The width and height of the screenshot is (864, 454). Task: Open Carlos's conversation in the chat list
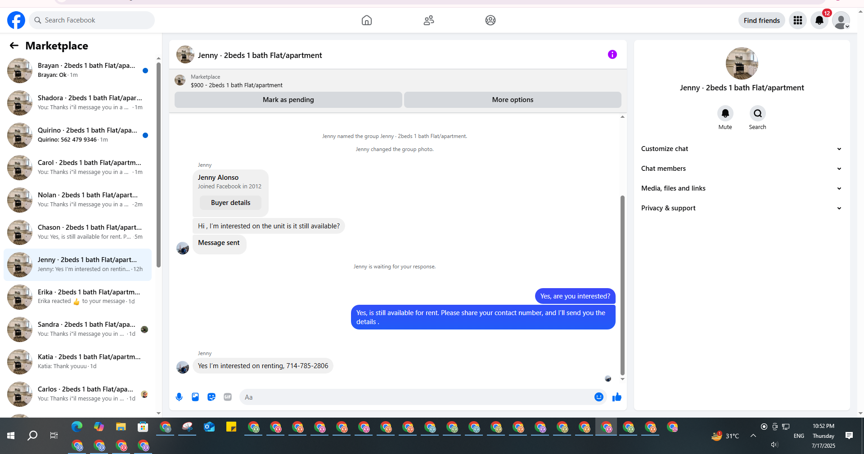tap(78, 394)
